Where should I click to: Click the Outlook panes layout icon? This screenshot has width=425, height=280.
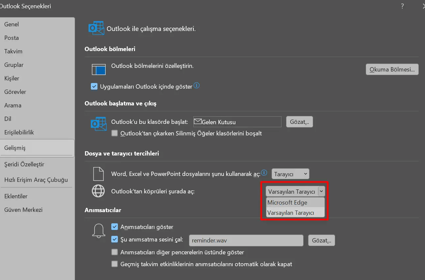pyautogui.click(x=98, y=70)
